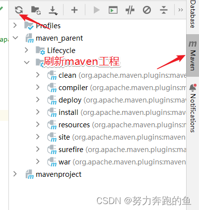
Task: Click the Lifecycle gear folder icon
Action: (x=40, y=51)
